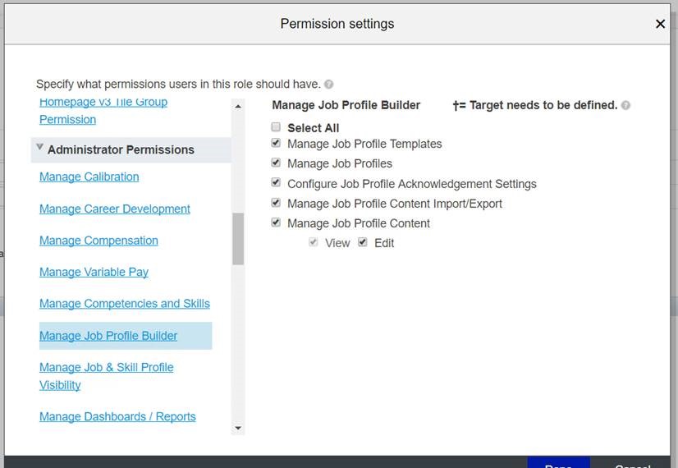
Task: Uncheck Manage Job Profiles checkbox
Action: (x=276, y=163)
